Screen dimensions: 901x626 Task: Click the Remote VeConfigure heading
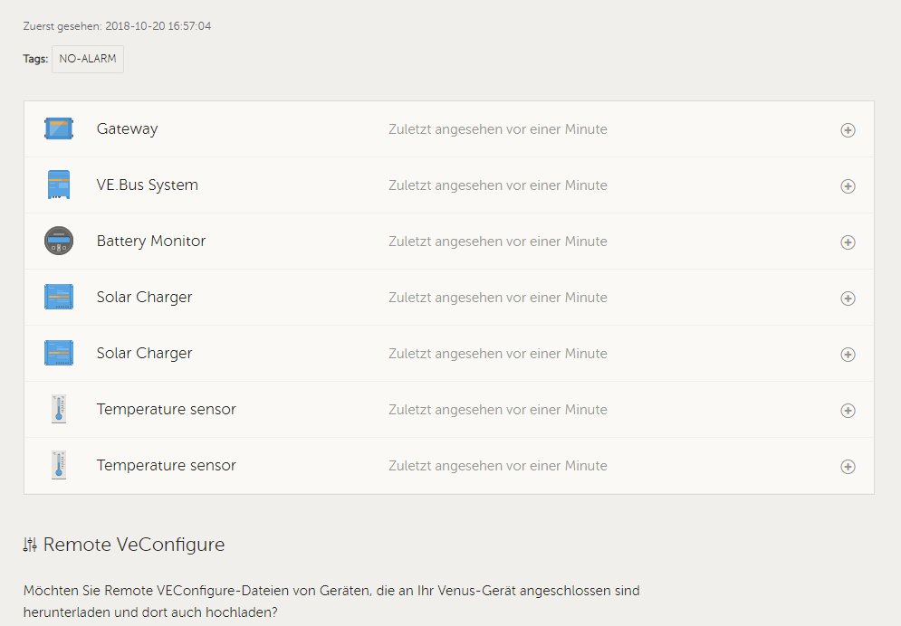pyautogui.click(x=134, y=545)
